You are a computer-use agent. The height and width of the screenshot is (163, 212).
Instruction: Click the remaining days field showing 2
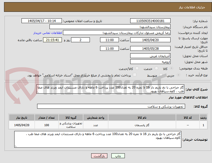click(80, 40)
